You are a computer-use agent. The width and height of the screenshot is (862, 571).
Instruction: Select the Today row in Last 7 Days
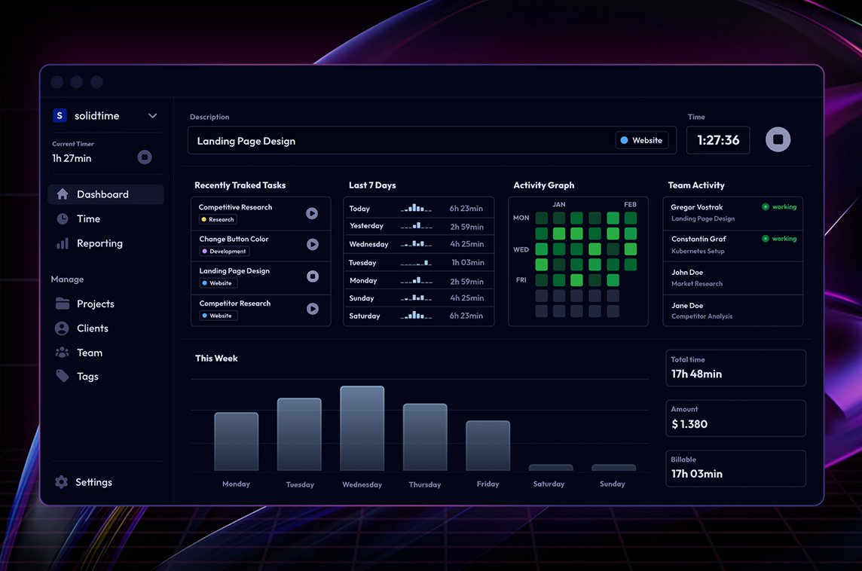click(x=418, y=208)
